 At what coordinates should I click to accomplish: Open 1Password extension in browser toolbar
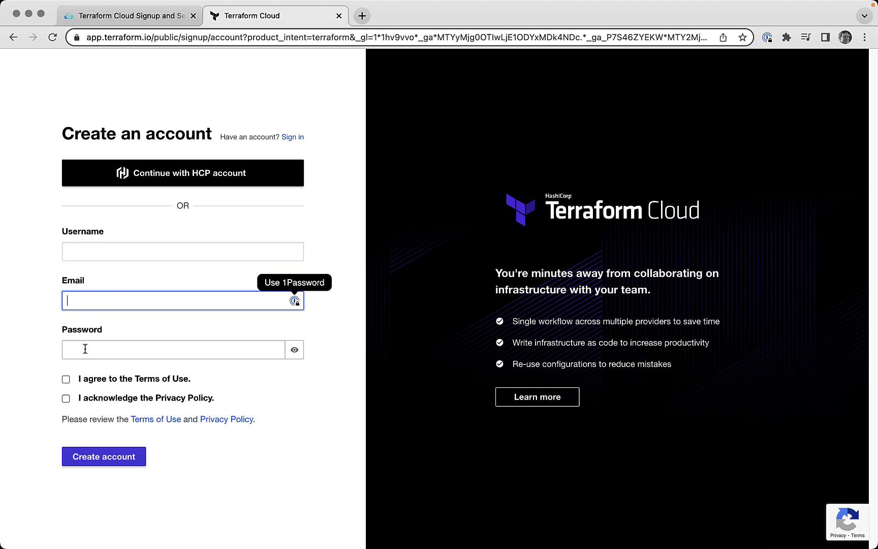pos(767,37)
